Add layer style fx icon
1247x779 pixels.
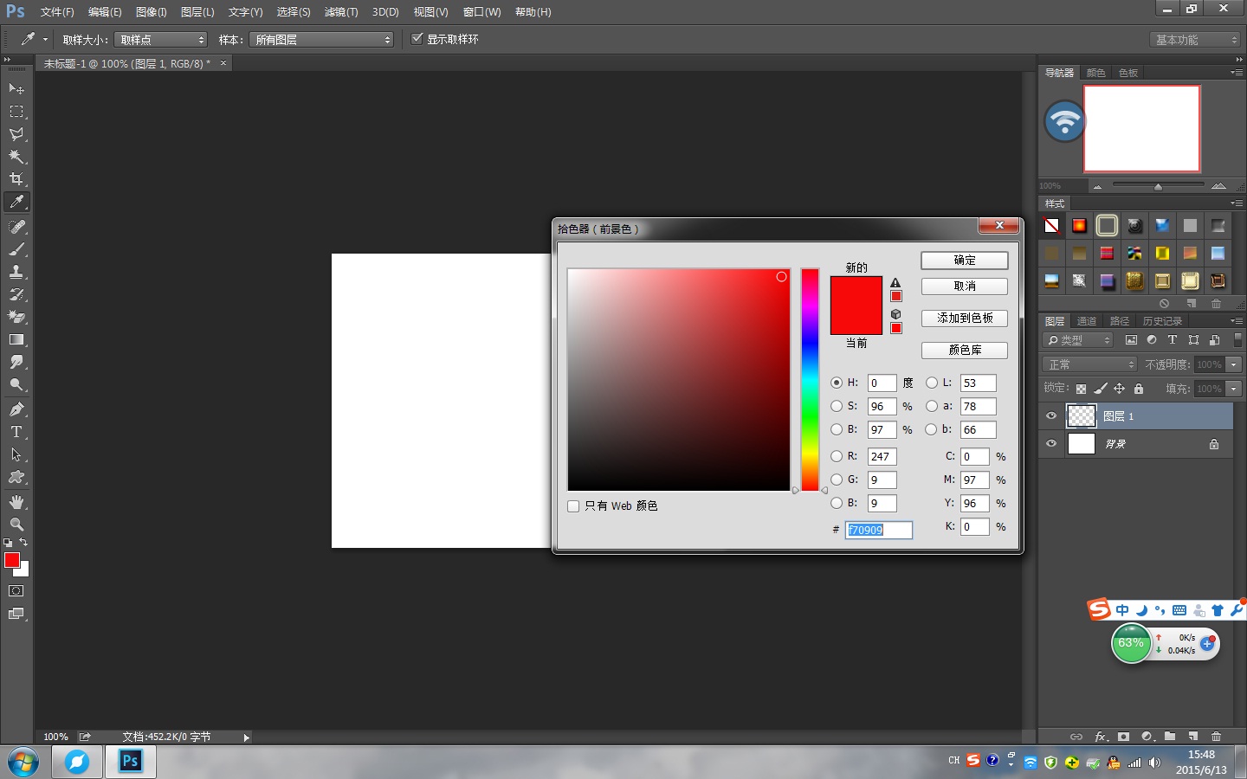pos(1101,737)
